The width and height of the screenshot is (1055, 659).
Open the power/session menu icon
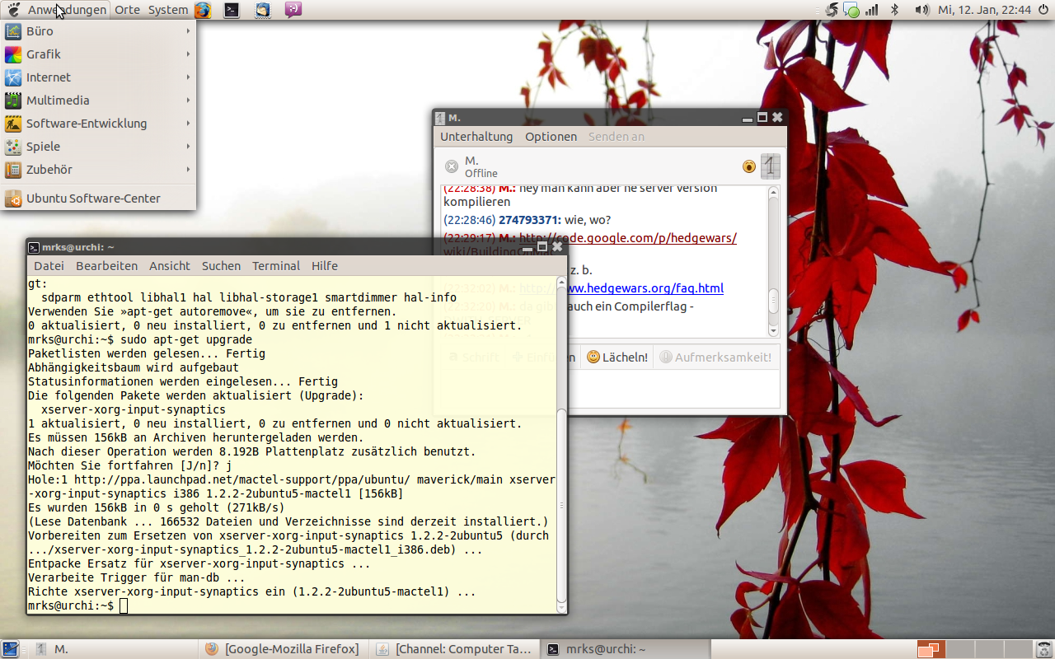1043,10
